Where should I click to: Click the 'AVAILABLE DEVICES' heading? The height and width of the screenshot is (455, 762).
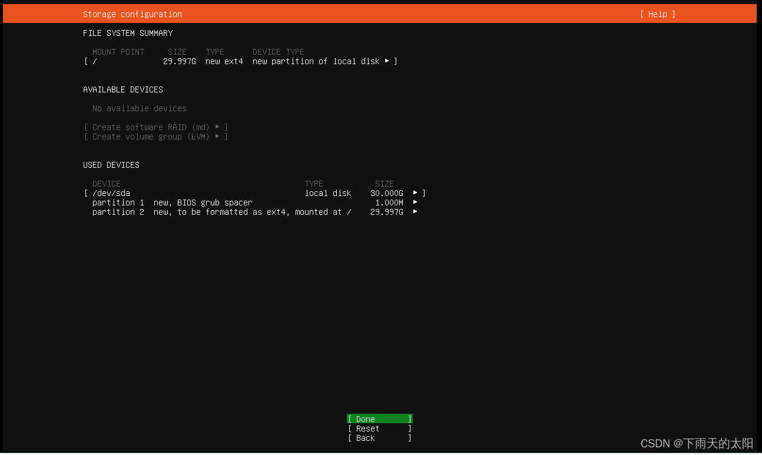coord(123,89)
